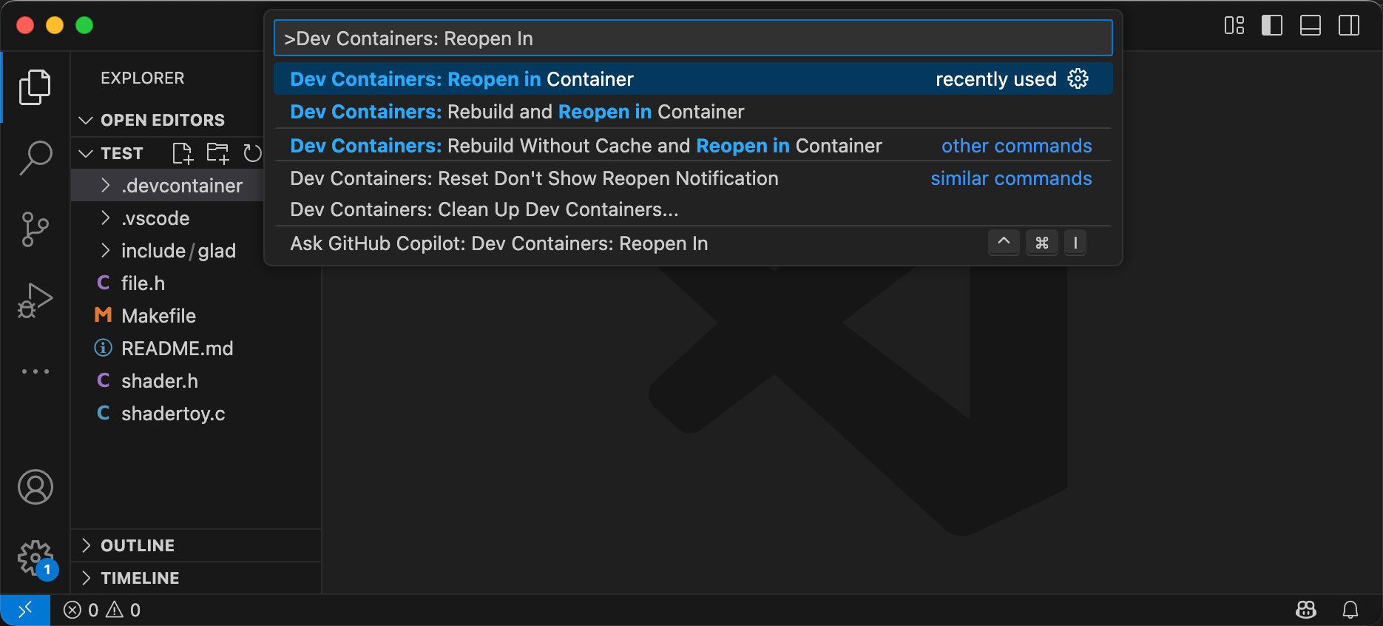
Task: Click the New File icon in TEST
Action: 182,153
